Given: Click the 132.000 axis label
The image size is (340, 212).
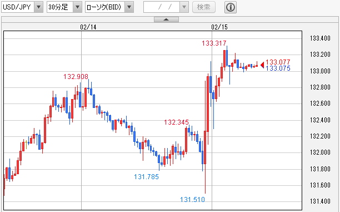Looking at the screenshot, I should click(320, 152).
